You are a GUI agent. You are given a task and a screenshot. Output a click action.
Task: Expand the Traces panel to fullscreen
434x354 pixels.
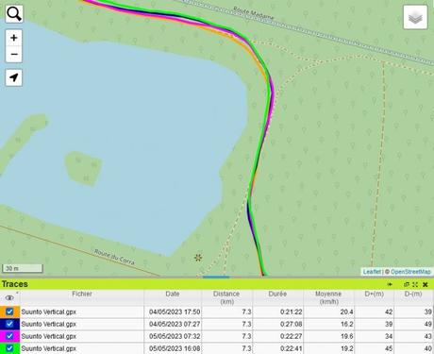(415, 284)
